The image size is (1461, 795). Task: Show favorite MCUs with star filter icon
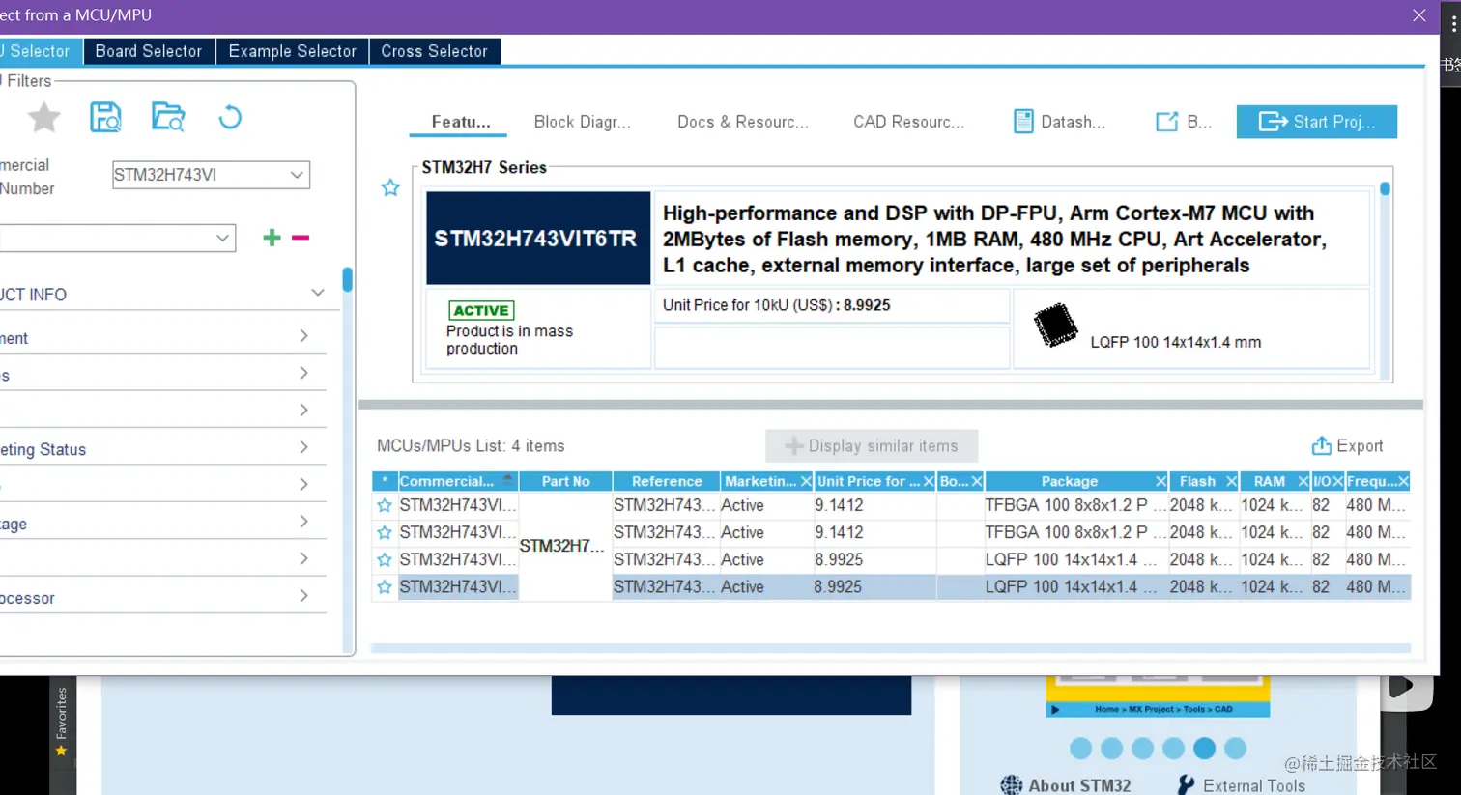[x=43, y=118]
